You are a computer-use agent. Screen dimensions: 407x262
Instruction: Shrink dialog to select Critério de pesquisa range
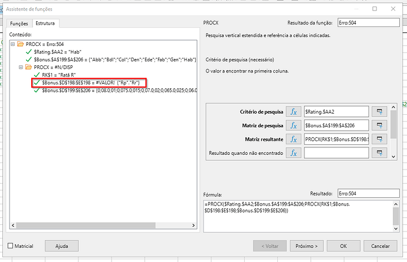(379, 112)
